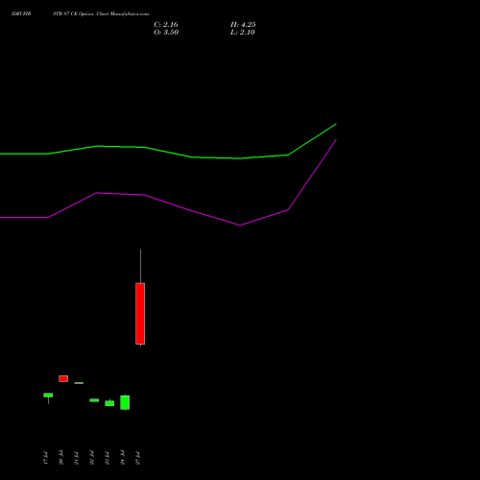Click the C: 2.16 close value
This screenshot has width=480, height=480.
coord(166,25)
